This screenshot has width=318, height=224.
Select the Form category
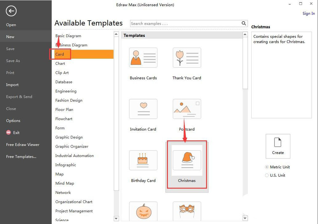click(x=60, y=128)
